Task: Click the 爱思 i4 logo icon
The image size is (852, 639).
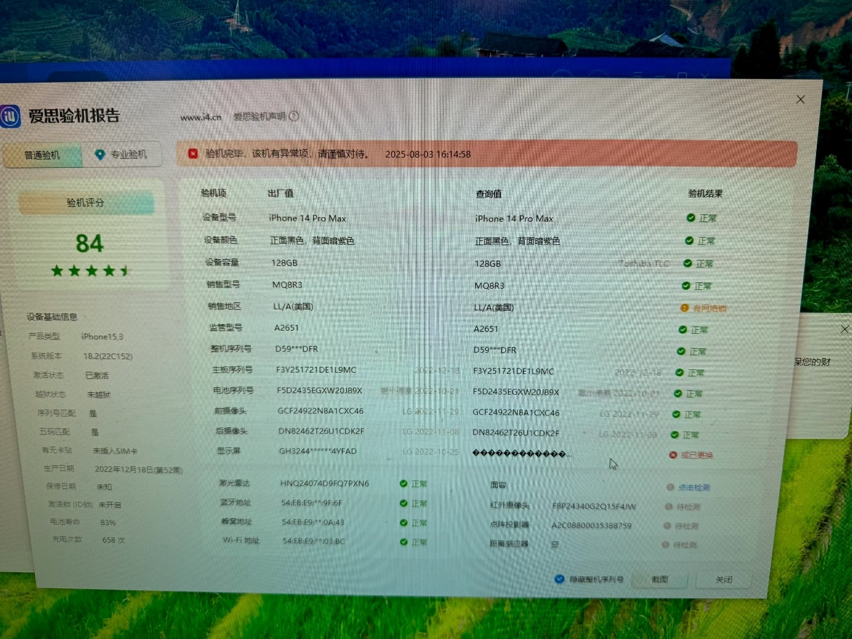Action: pos(10,116)
